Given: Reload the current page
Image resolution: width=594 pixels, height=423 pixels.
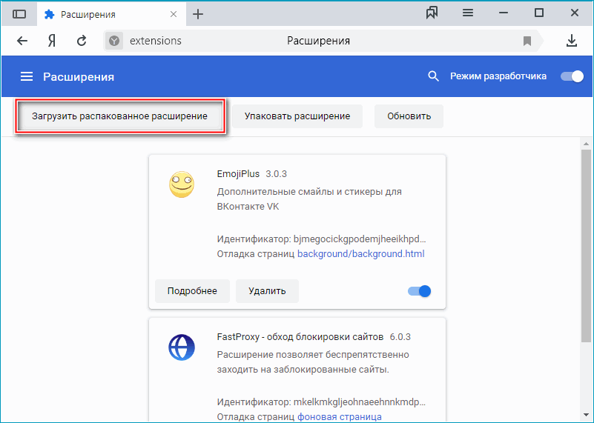Looking at the screenshot, I should point(82,41).
